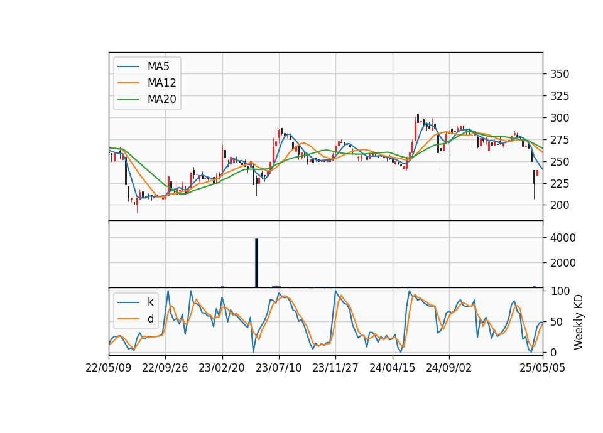The image size is (603, 433).
Task: Click the green MA20 legend line sample
Action: click(128, 100)
